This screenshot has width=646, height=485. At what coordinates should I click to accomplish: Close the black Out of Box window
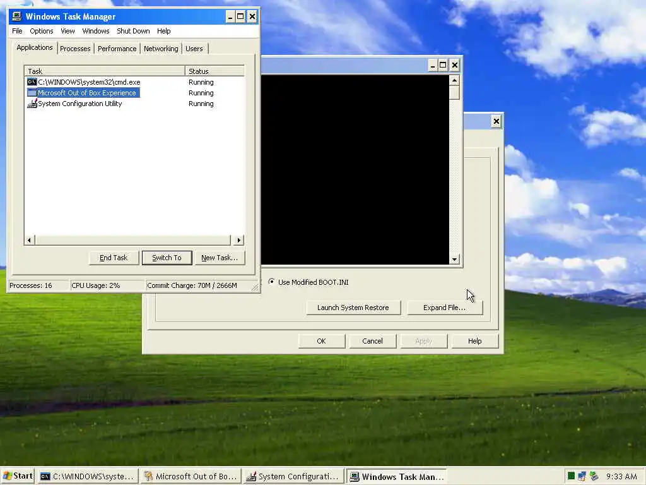coord(454,65)
